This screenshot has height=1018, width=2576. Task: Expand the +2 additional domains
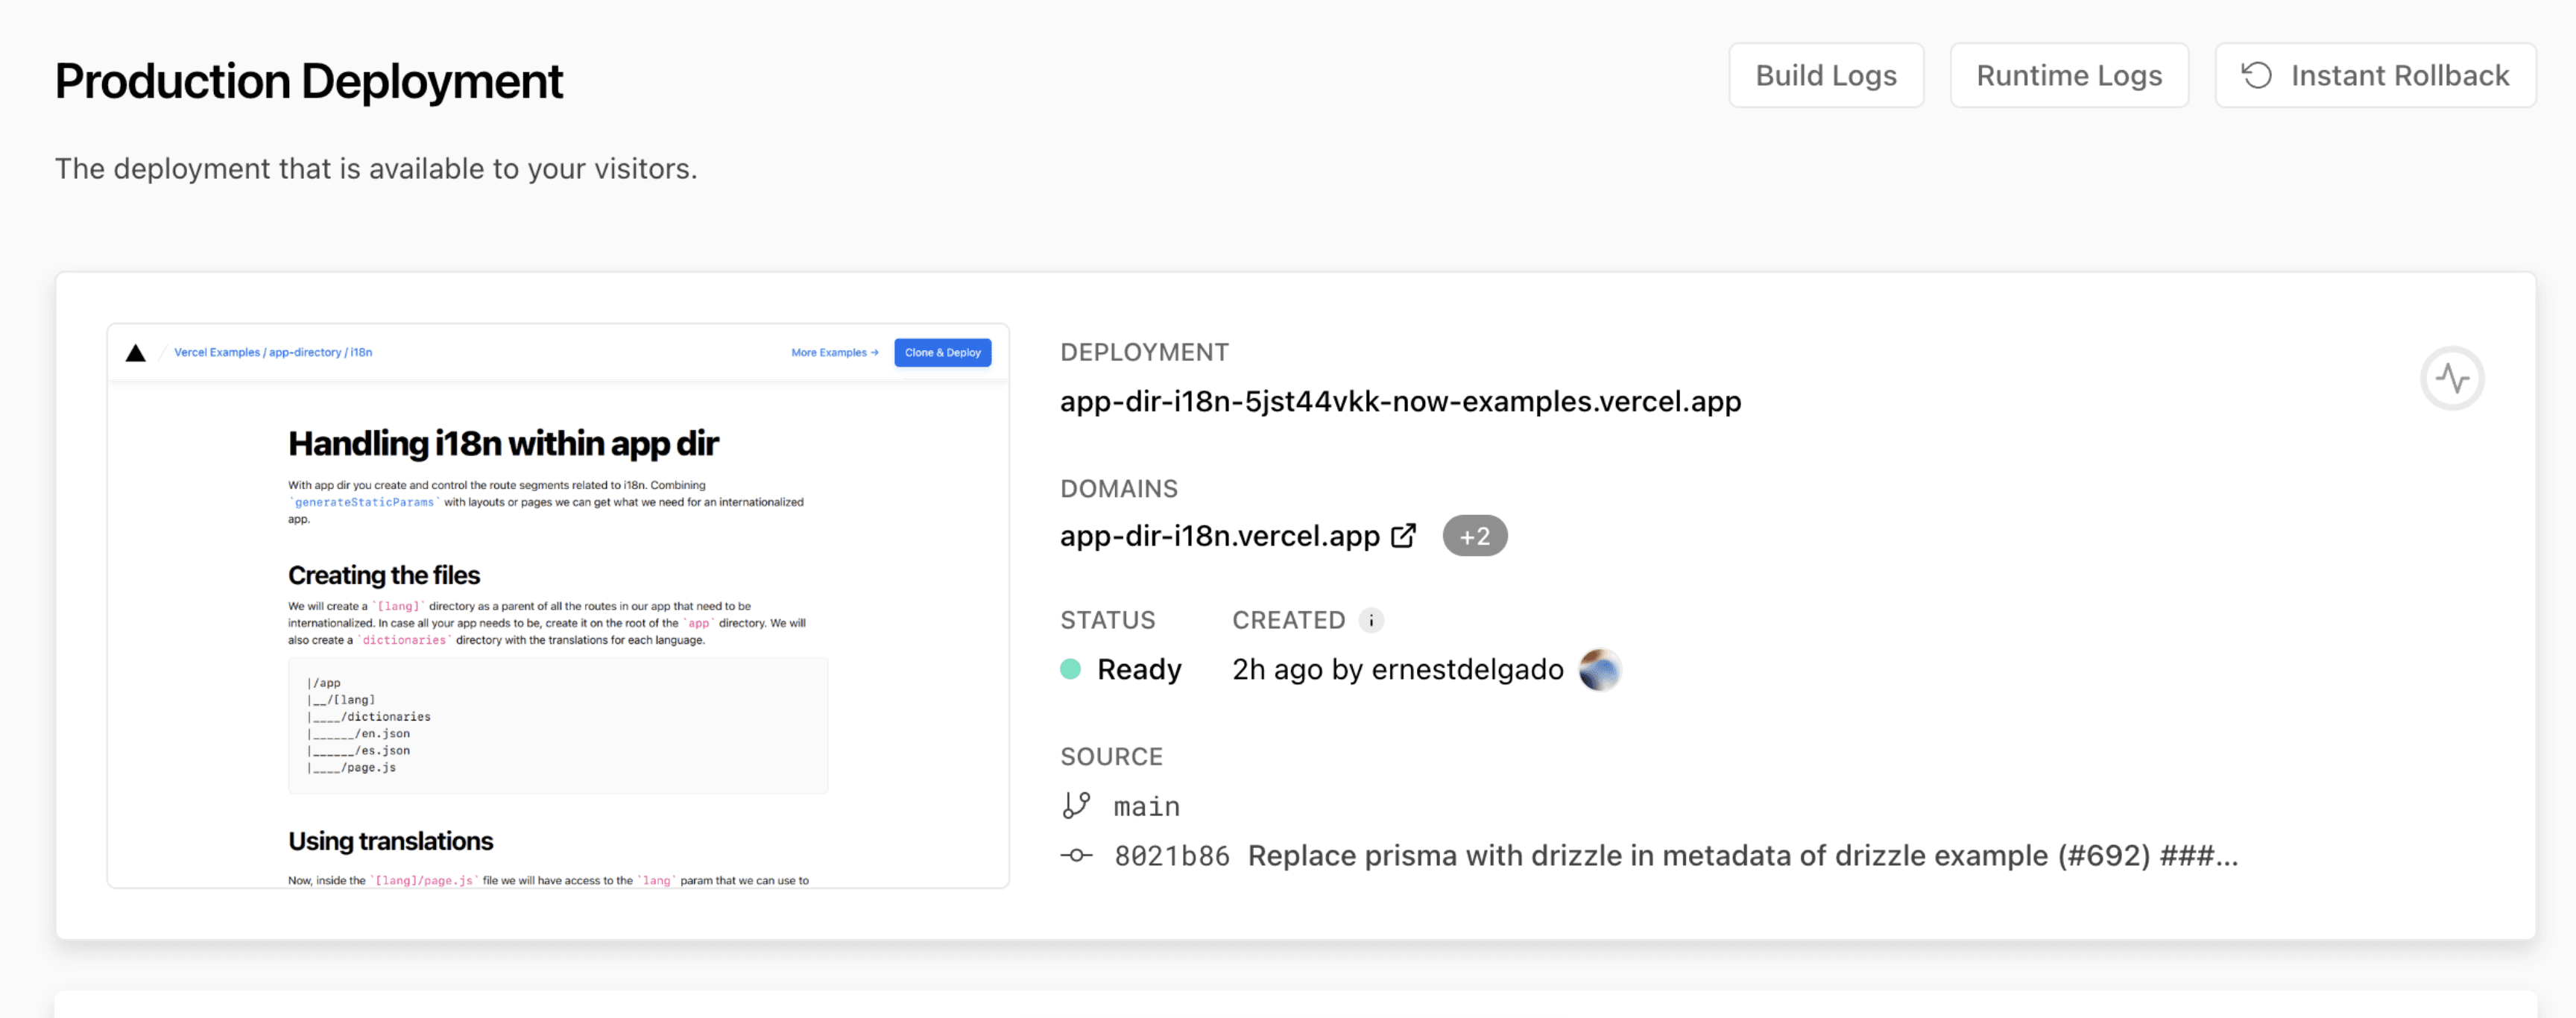[1475, 535]
